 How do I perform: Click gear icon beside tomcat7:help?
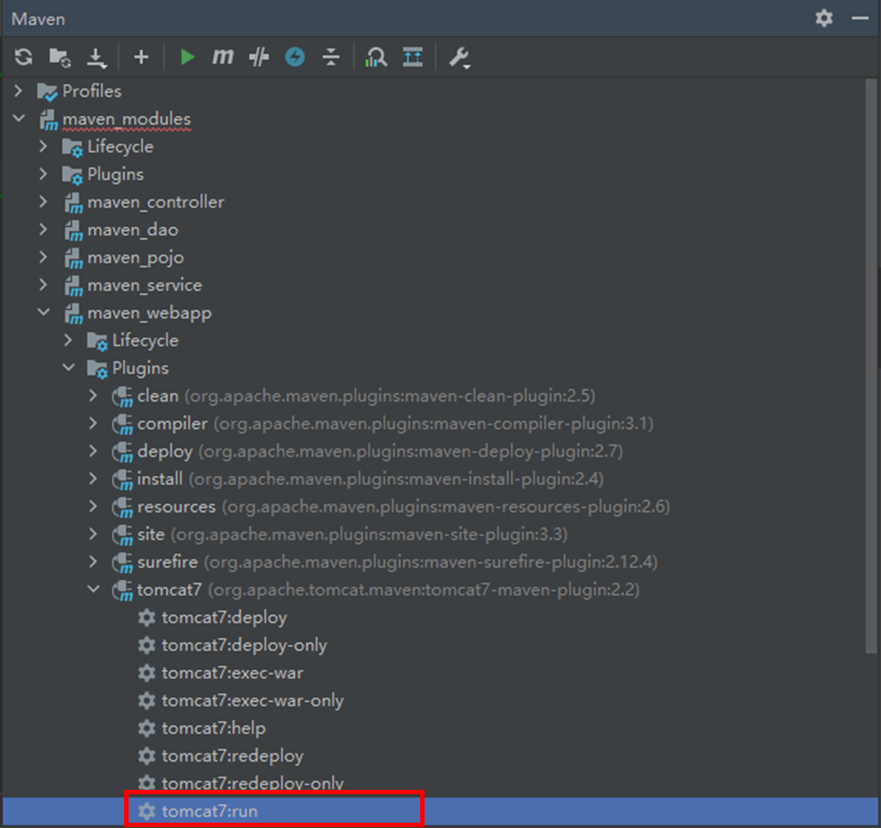coord(146,728)
